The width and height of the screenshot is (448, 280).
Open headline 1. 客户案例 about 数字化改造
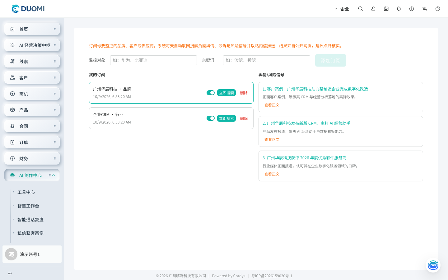click(x=315, y=89)
